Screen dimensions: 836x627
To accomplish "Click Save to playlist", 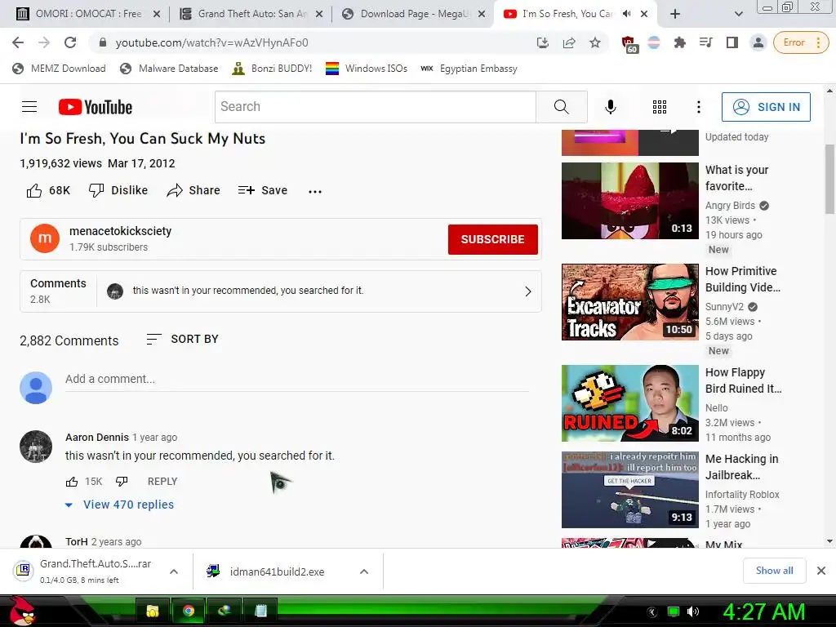I will coord(262,190).
